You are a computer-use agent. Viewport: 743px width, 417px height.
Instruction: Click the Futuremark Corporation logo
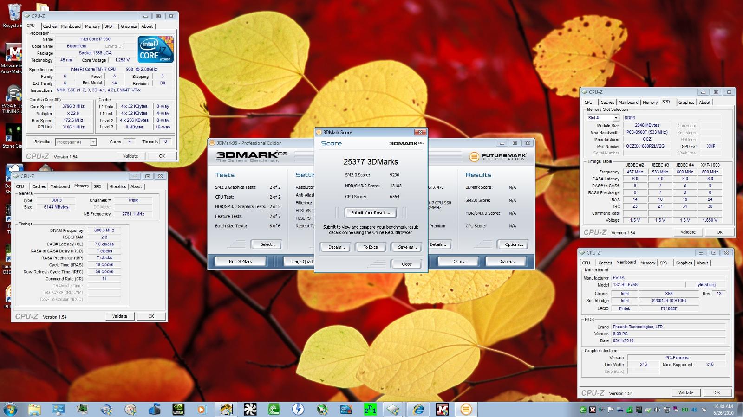point(498,157)
